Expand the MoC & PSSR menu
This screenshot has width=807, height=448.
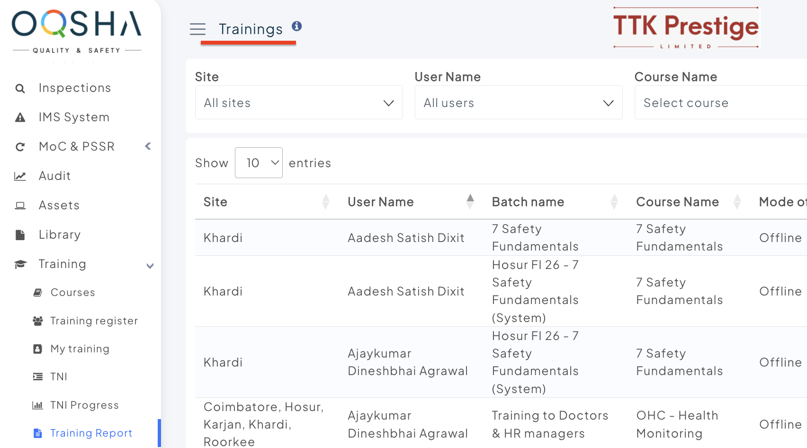(148, 146)
